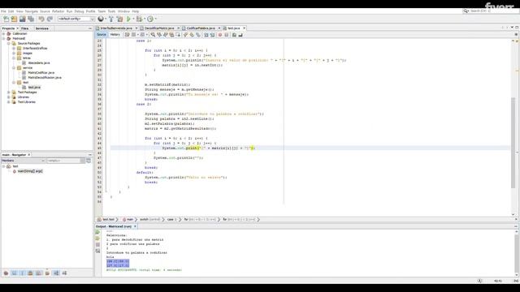Switch to the Files tab
Image resolution: width=520 pixels, height=292 pixels.
[25, 28]
